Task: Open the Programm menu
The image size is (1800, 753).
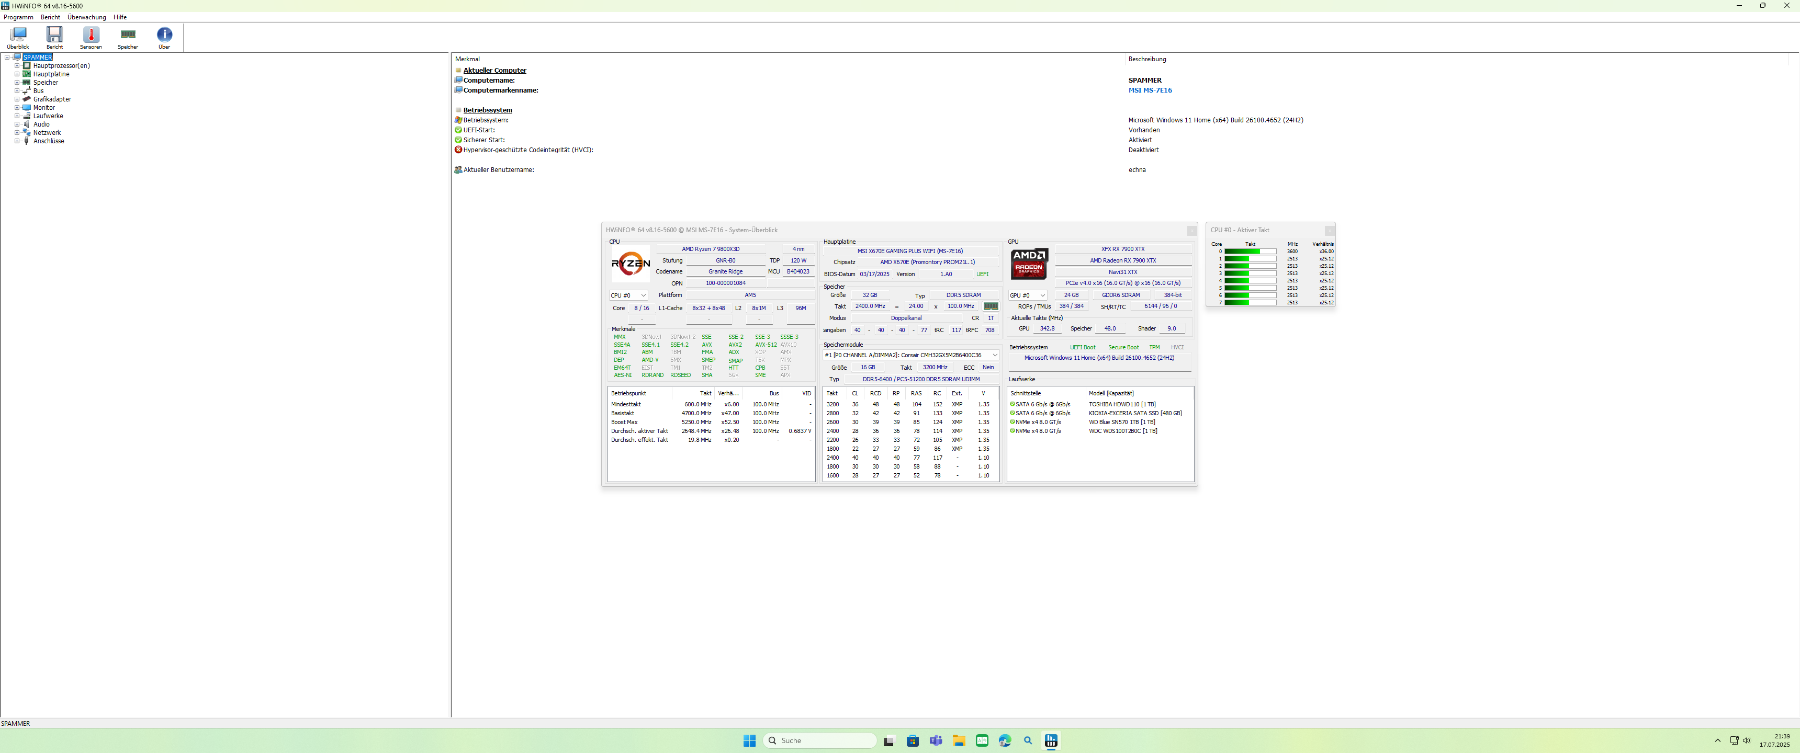Action: click(19, 17)
